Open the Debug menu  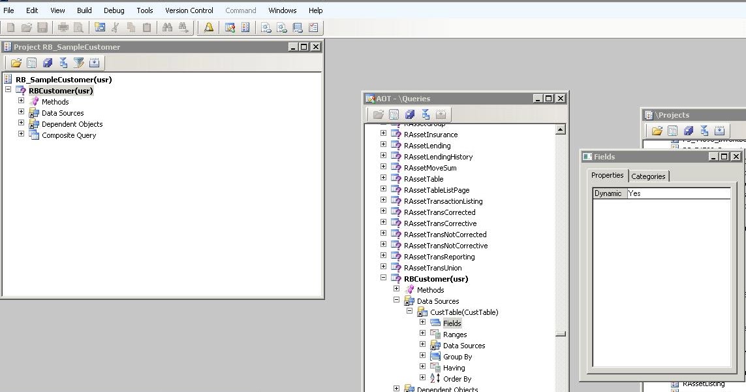coord(114,10)
